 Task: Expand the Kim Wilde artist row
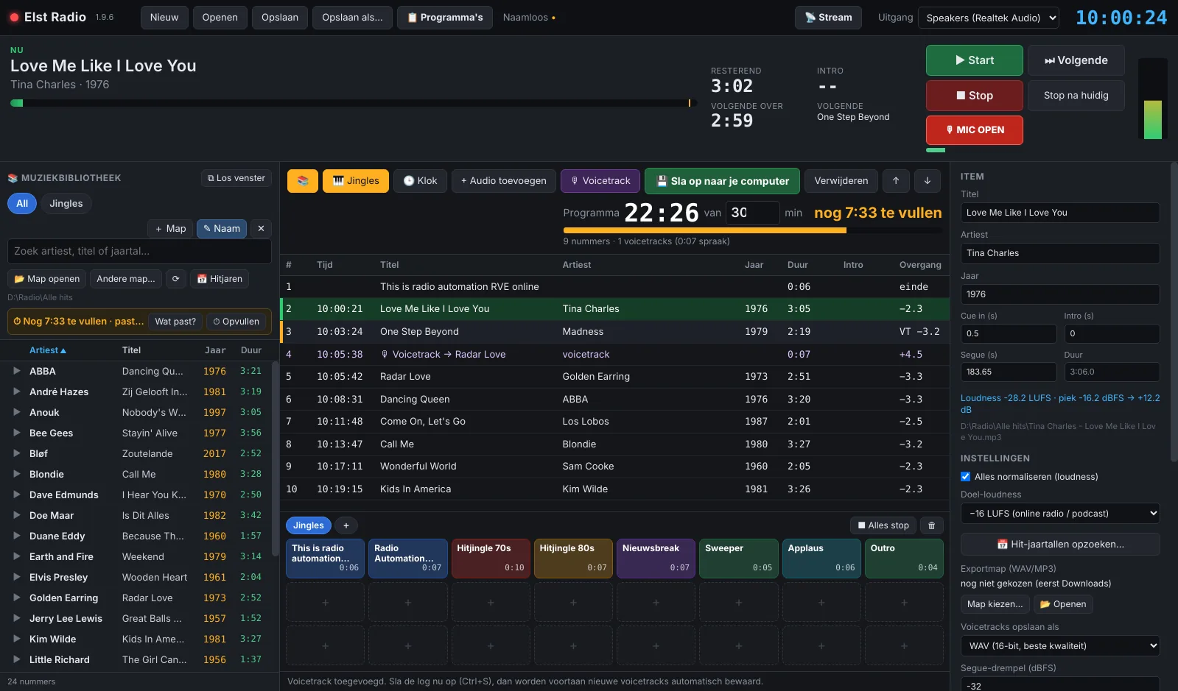(16, 639)
